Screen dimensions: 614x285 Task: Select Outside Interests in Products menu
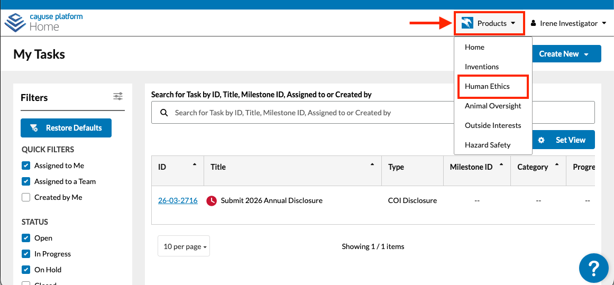[492, 125]
